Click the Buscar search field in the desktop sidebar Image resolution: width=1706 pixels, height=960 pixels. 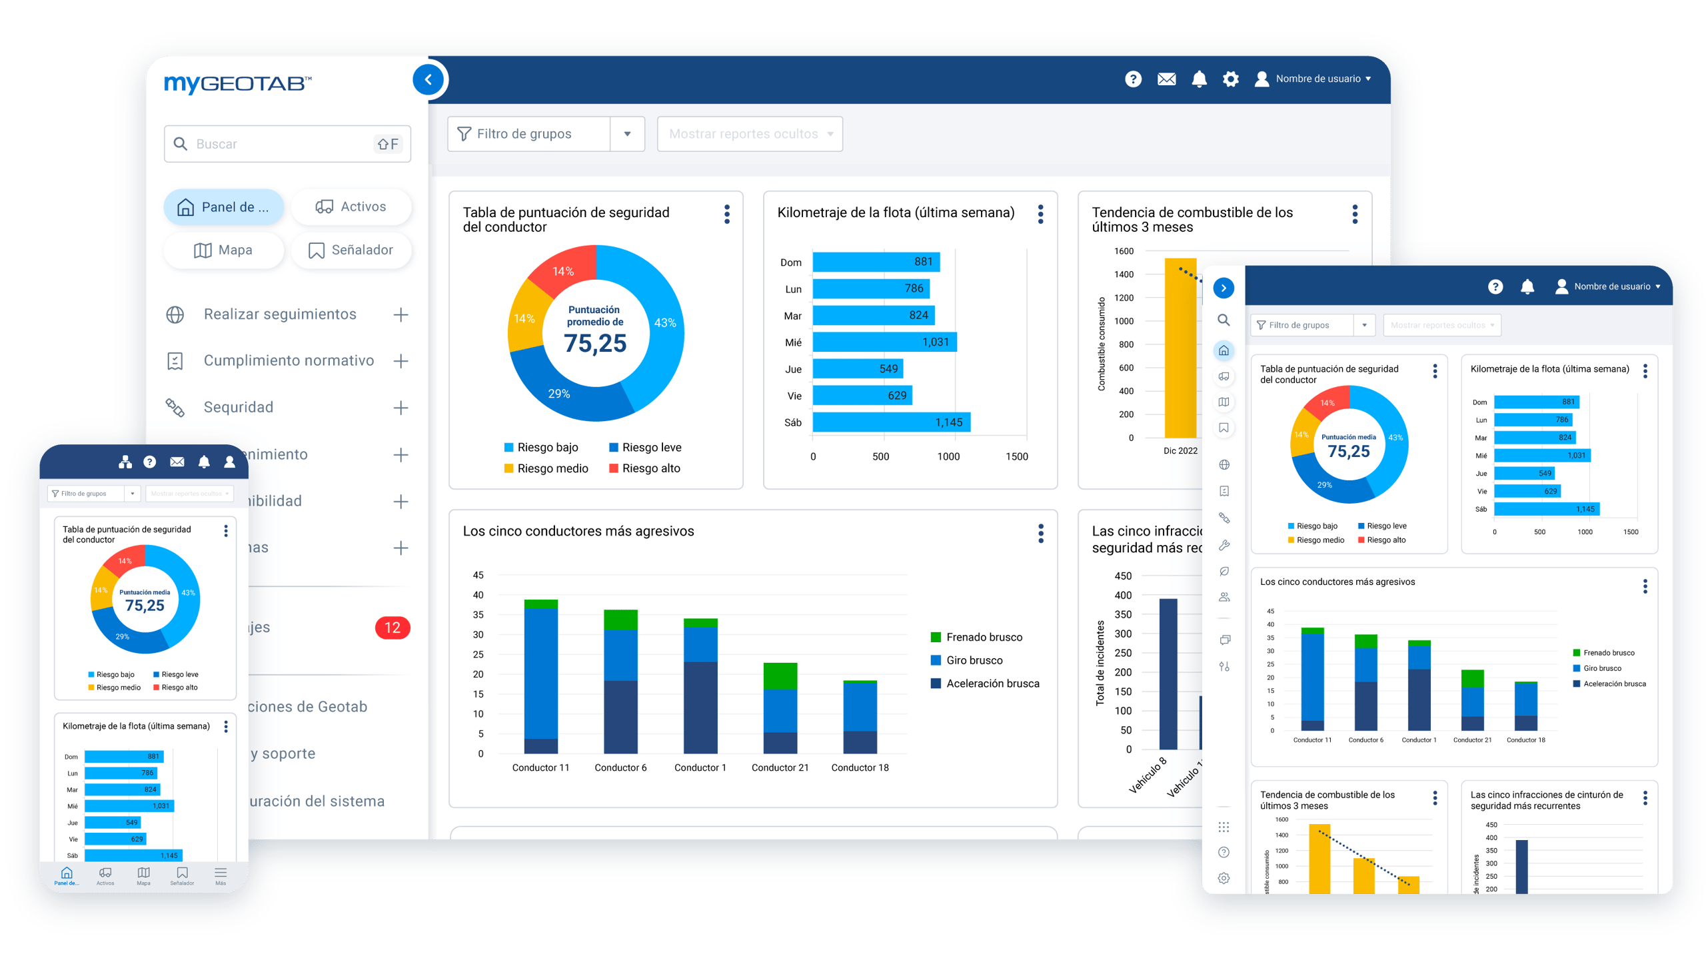click(x=287, y=144)
